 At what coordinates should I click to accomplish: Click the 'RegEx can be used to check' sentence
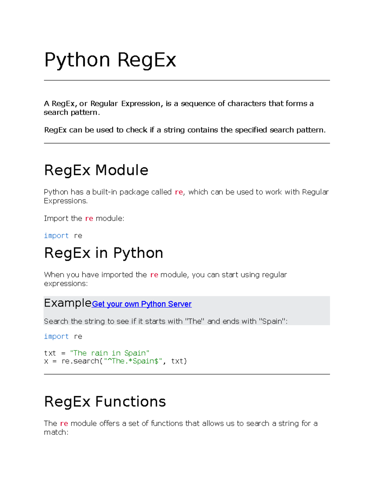[x=185, y=130]
